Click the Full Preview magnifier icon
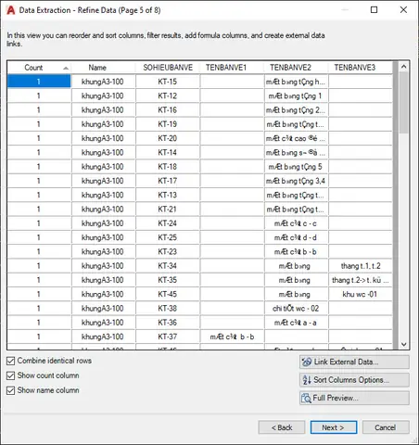Image resolution: width=419 pixels, height=445 pixels. (x=306, y=398)
